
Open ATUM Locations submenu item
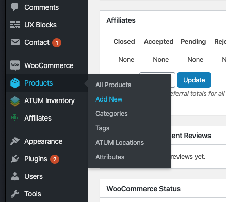[x=120, y=143]
